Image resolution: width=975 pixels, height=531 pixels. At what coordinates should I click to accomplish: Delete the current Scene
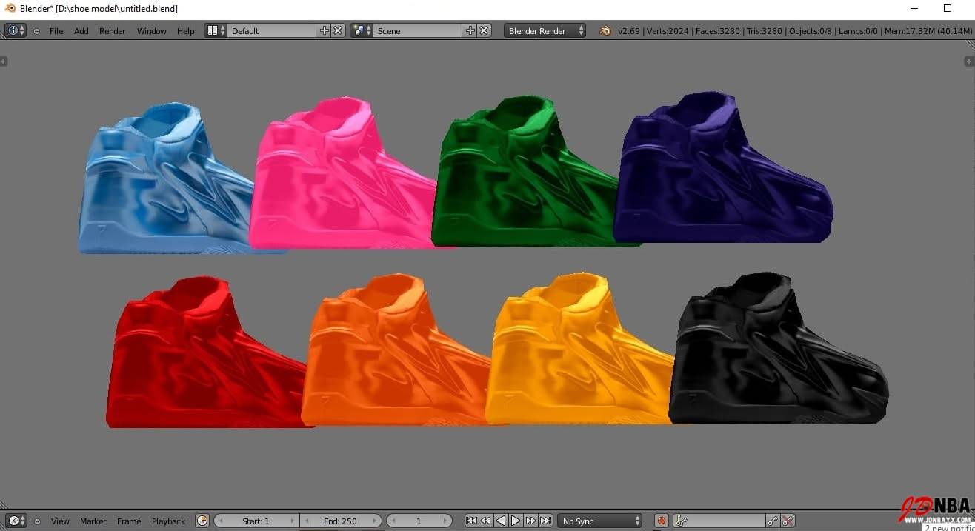click(484, 30)
